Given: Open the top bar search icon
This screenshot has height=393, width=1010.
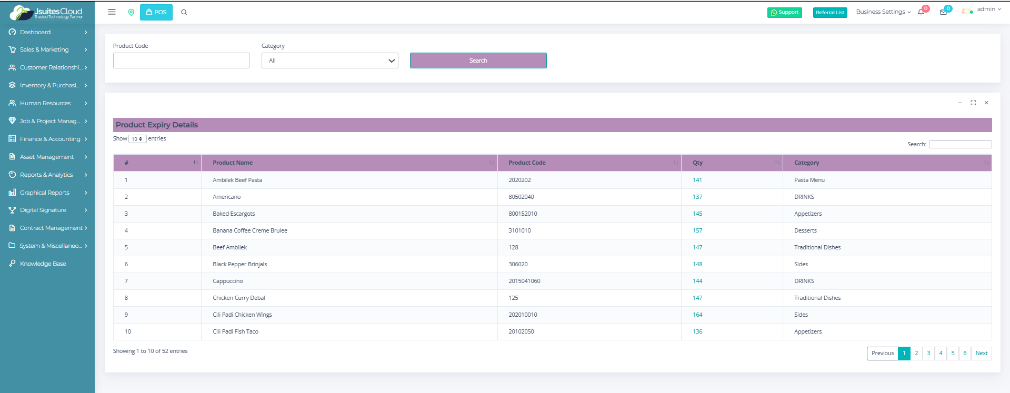Looking at the screenshot, I should [184, 12].
